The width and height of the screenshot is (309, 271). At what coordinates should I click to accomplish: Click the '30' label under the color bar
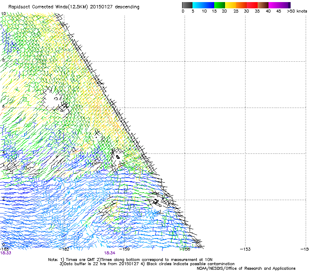246,11
